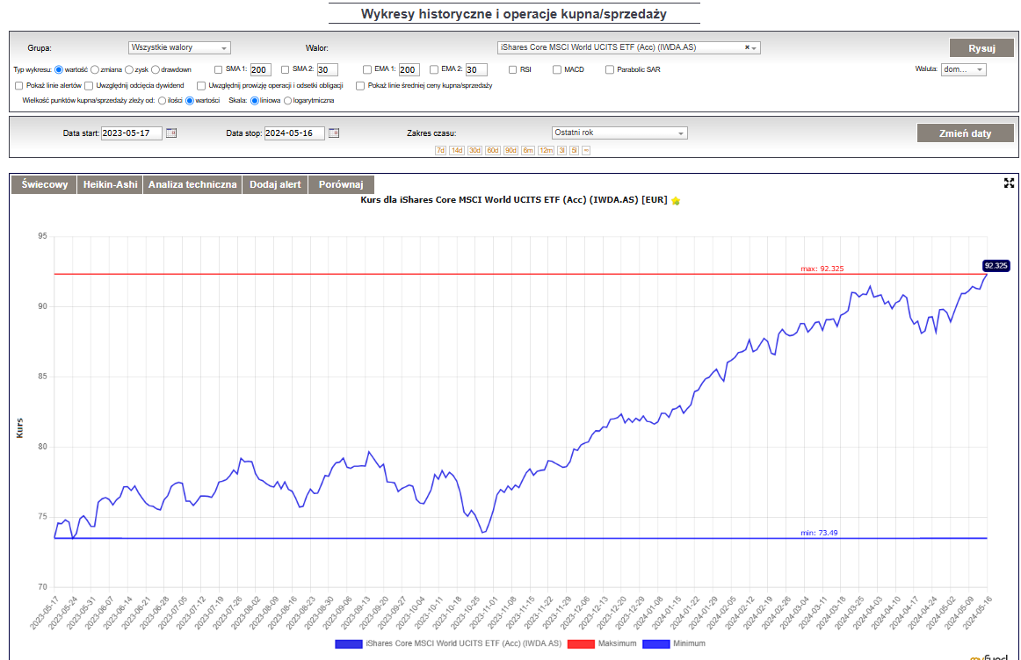This screenshot has width=1021, height=660.
Task: Open the Waluta currency dropdown
Action: point(964,69)
